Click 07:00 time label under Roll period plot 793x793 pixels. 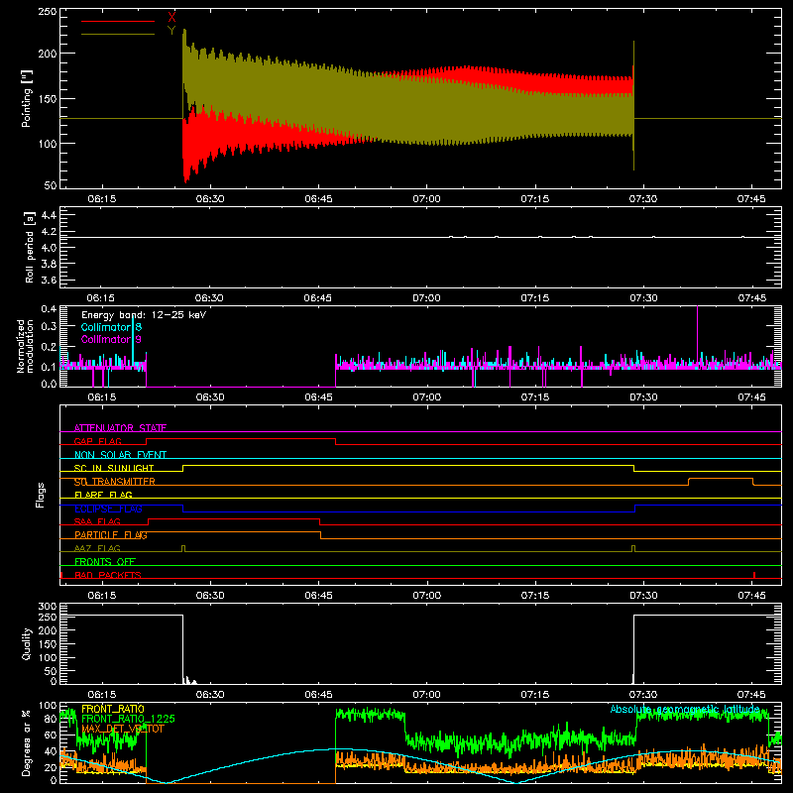point(426,298)
